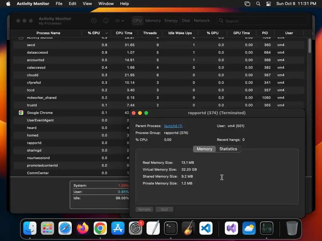
Task: Switch to the CPU tab
Action: tap(137, 21)
